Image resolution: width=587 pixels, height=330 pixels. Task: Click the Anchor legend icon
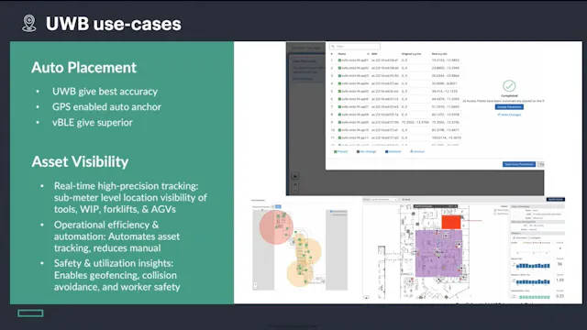tap(412, 151)
